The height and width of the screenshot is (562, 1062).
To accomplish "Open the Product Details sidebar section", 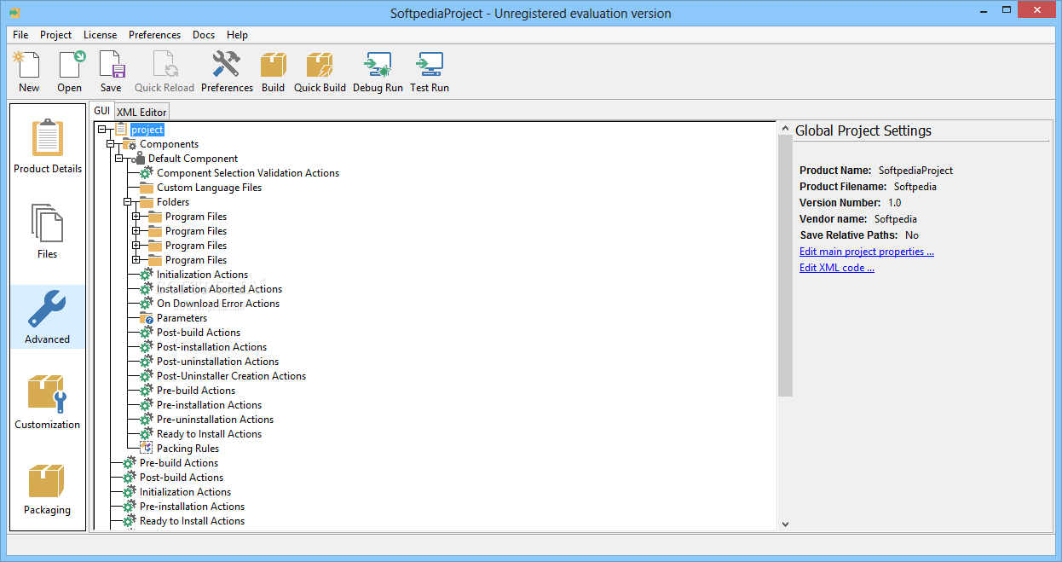I will click(48, 146).
